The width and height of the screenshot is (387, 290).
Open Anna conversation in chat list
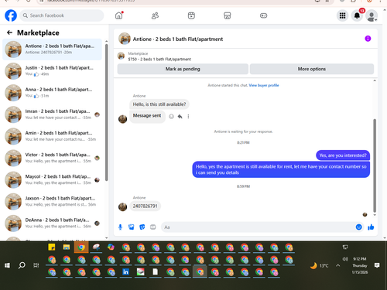(x=53, y=93)
